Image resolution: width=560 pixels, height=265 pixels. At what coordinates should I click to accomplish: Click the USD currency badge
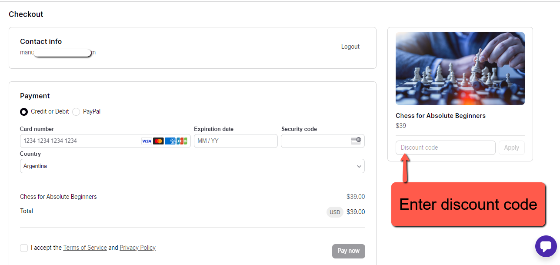click(x=335, y=212)
